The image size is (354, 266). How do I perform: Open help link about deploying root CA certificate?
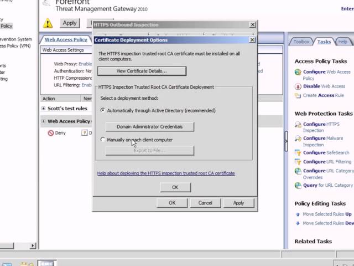pyautogui.click(x=166, y=173)
